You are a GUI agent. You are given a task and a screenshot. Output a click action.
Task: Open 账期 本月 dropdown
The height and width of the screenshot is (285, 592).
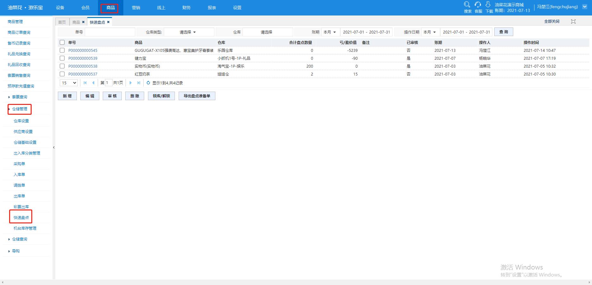(330, 32)
